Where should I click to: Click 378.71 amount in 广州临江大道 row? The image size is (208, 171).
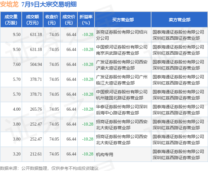click(36, 80)
